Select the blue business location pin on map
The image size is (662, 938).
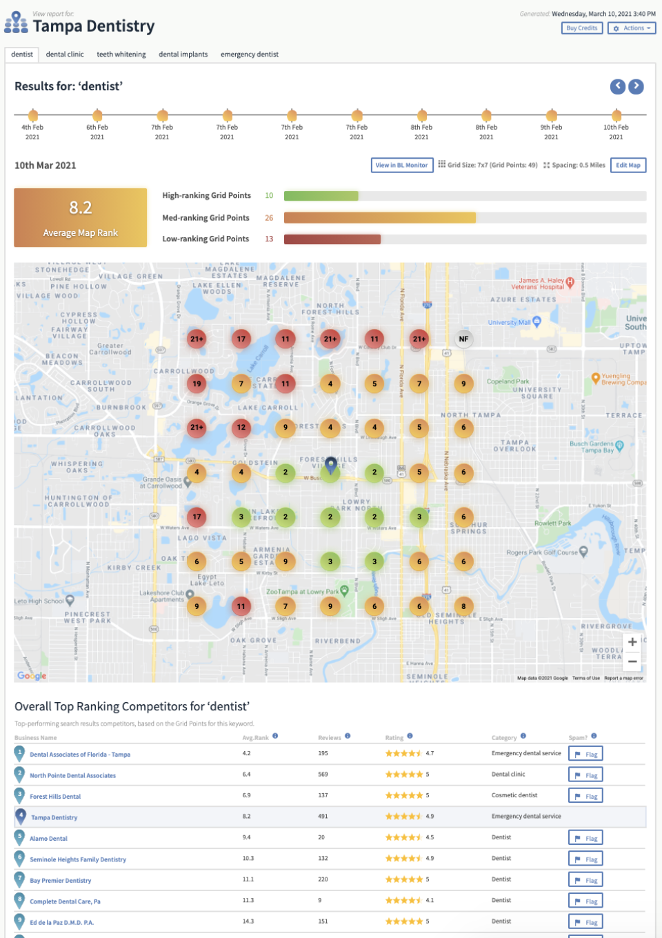pos(331,466)
